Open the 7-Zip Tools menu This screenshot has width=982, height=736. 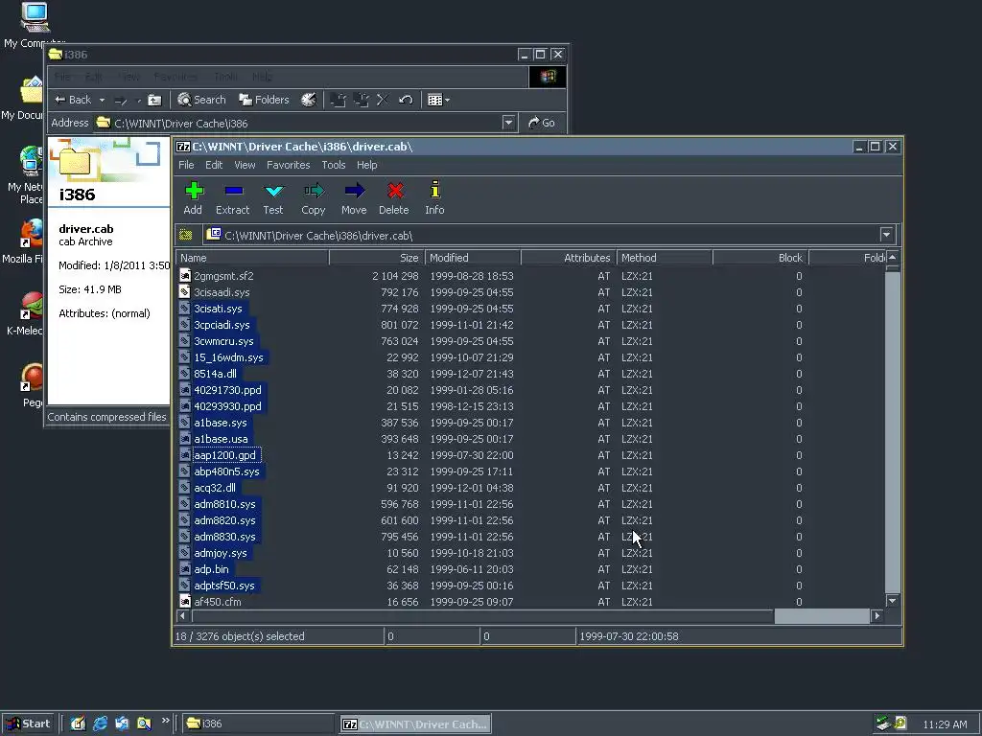coord(334,165)
